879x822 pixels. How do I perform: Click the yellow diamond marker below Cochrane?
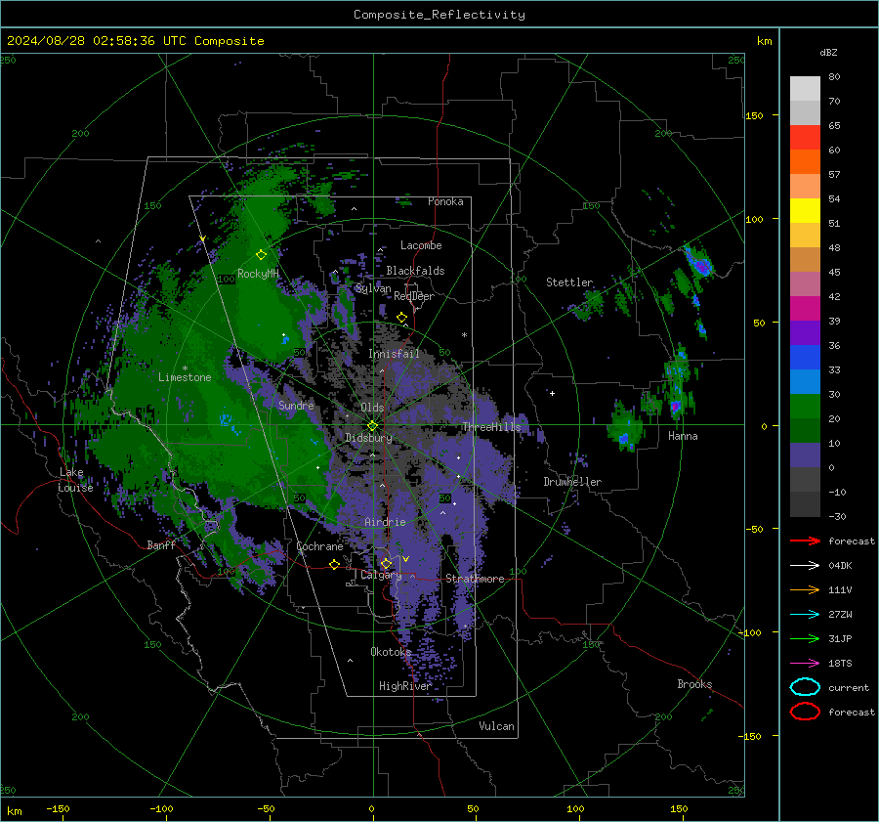click(334, 564)
